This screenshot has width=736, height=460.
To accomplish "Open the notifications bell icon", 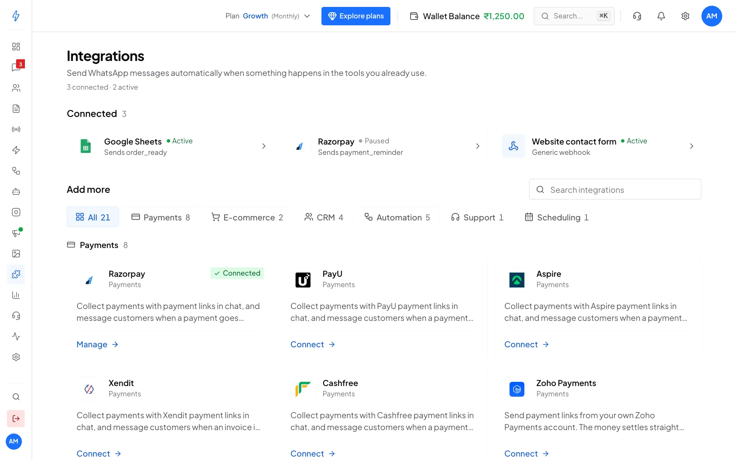I will pyautogui.click(x=661, y=16).
